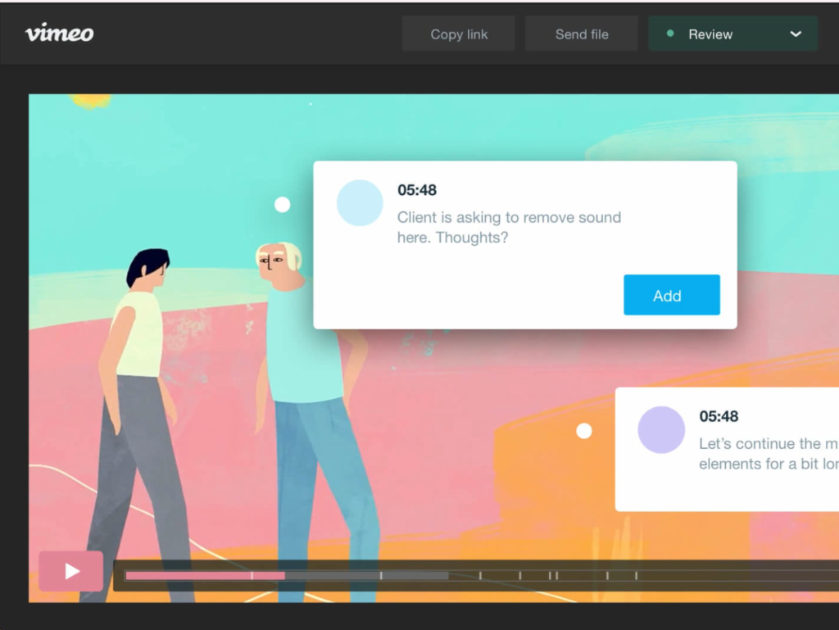The width and height of the screenshot is (839, 630).
Task: Open the Review dropdown chevron
Action: pyautogui.click(x=794, y=35)
